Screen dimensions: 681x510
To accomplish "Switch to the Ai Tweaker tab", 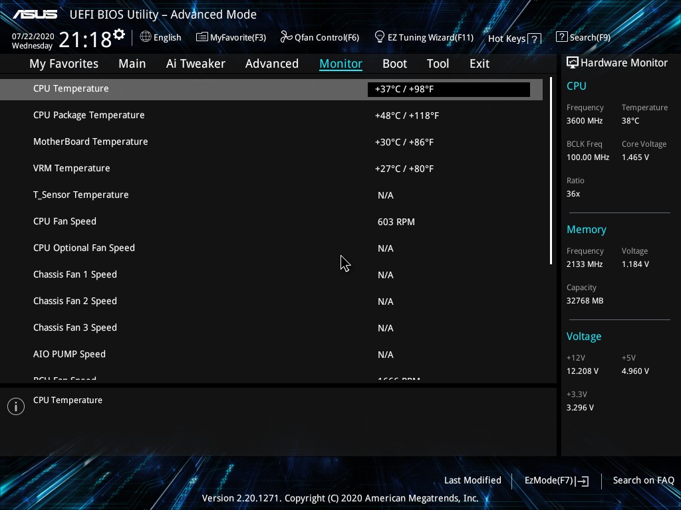I will (196, 64).
